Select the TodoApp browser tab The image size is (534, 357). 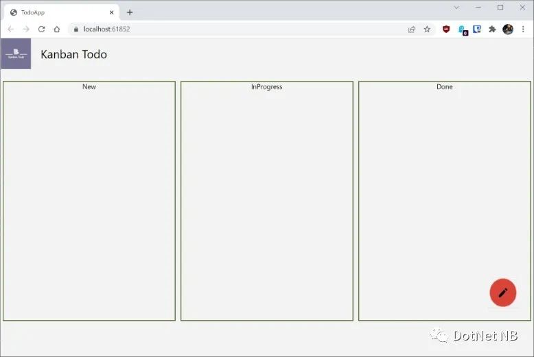61,12
